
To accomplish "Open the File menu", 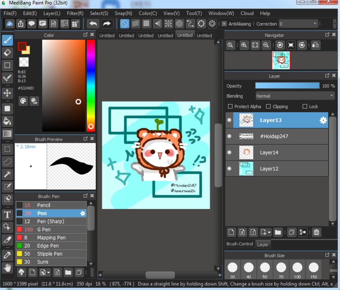I will (x=10, y=13).
